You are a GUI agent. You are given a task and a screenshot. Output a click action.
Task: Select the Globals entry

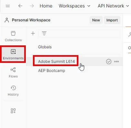[x=45, y=47]
